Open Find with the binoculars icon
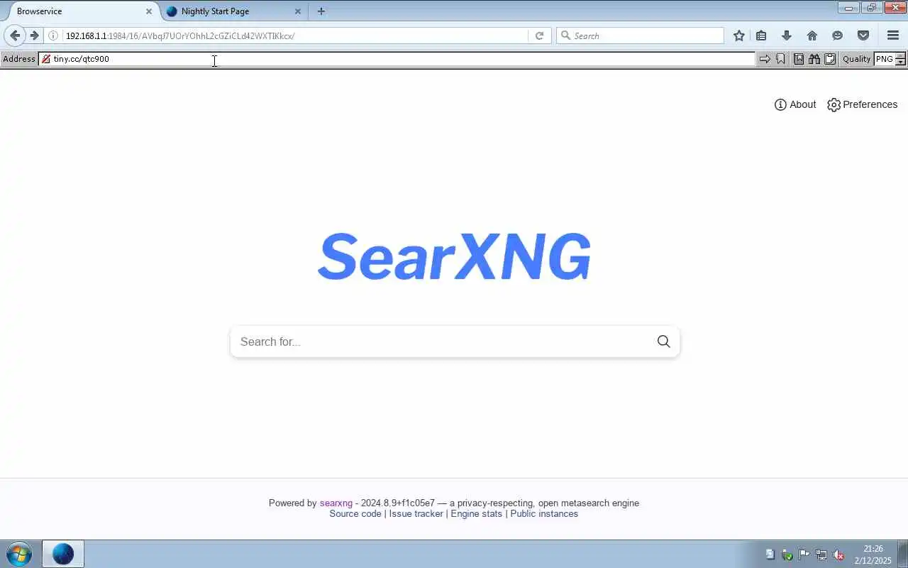The height and width of the screenshot is (568, 908). 814,59
